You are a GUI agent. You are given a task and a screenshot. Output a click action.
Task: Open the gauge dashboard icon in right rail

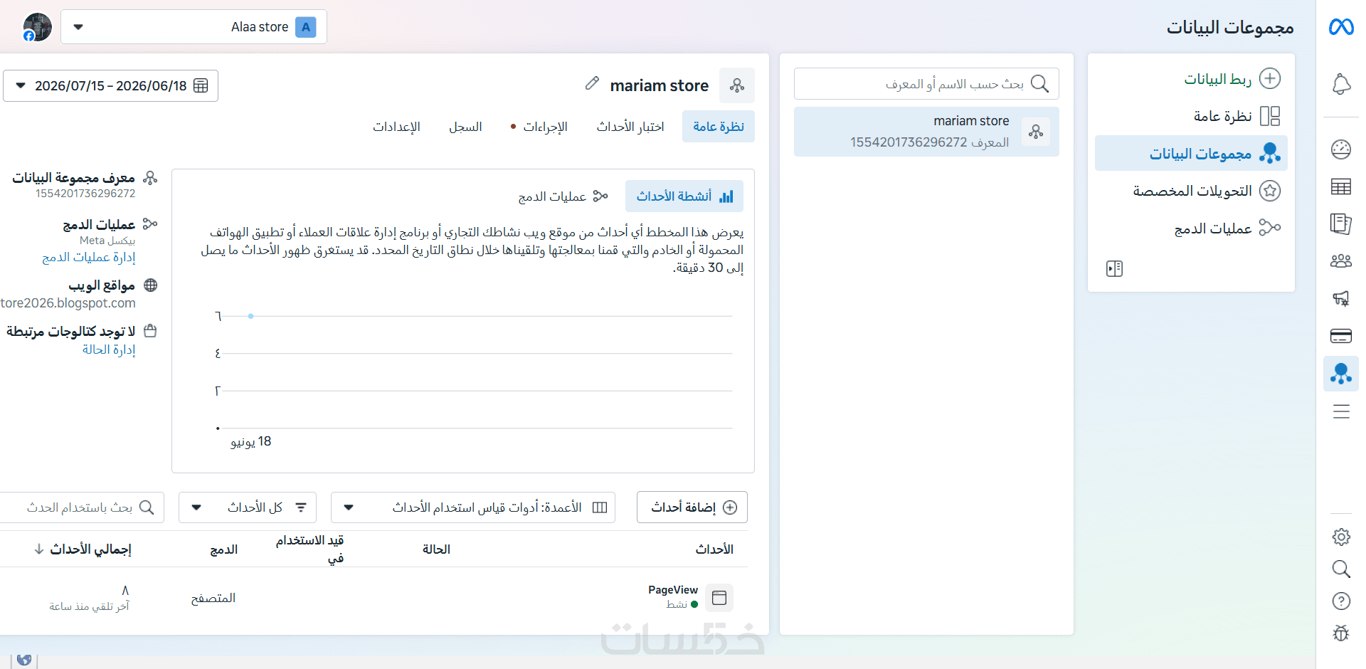tap(1341, 149)
